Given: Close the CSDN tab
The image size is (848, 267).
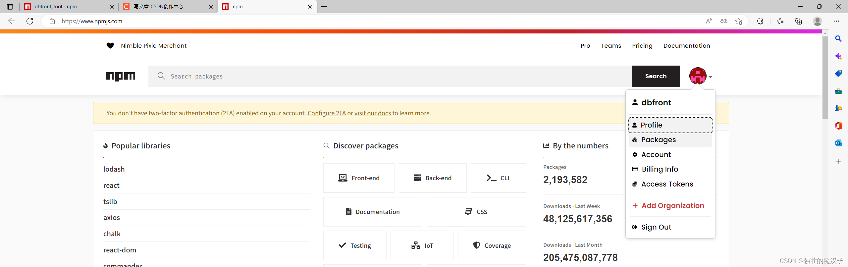Looking at the screenshot, I should tap(211, 7).
